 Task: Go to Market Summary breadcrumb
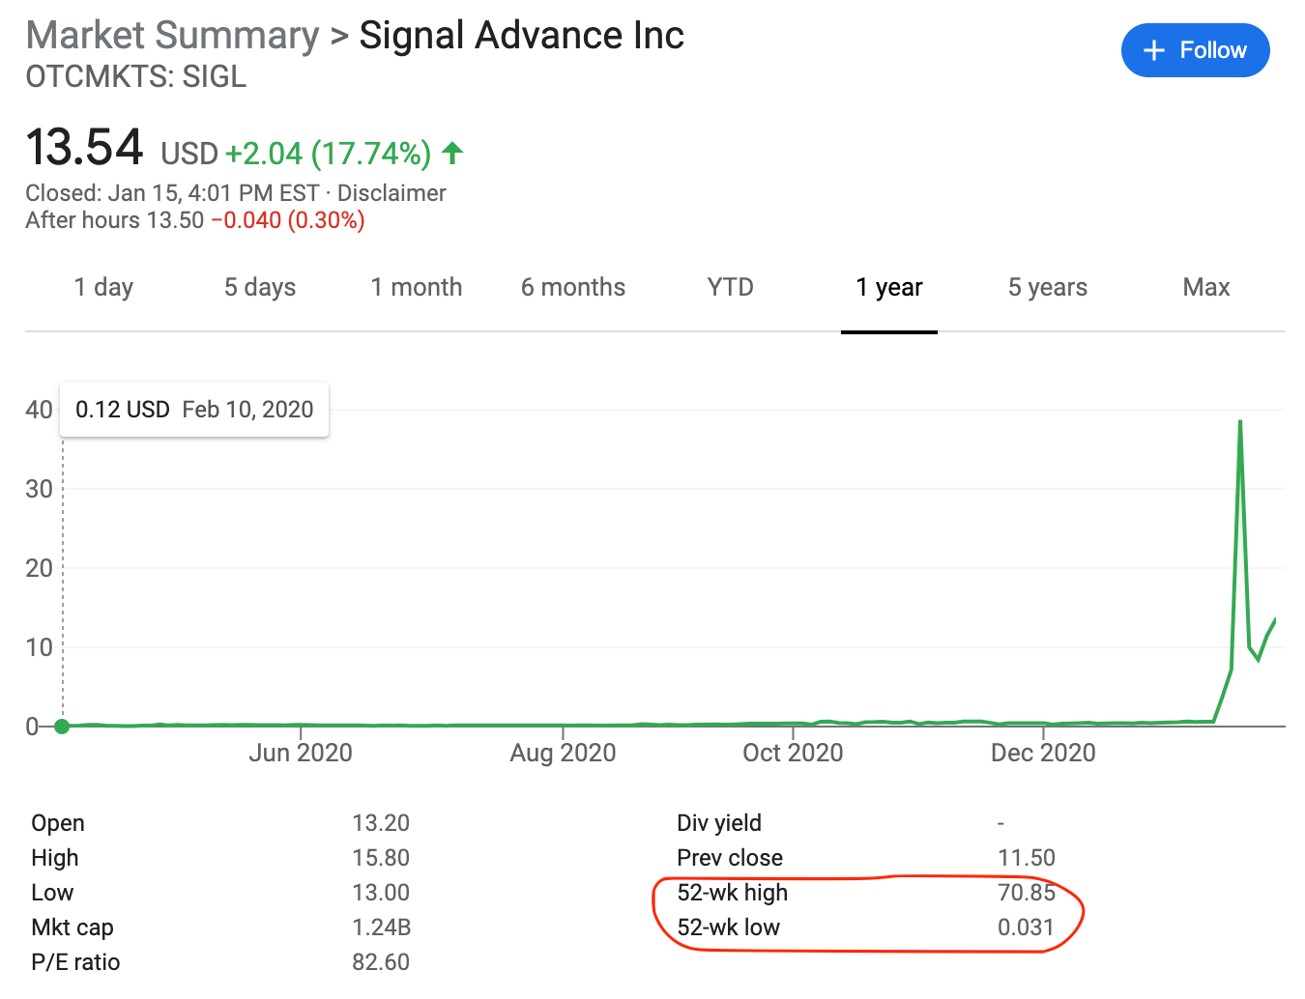point(172,36)
